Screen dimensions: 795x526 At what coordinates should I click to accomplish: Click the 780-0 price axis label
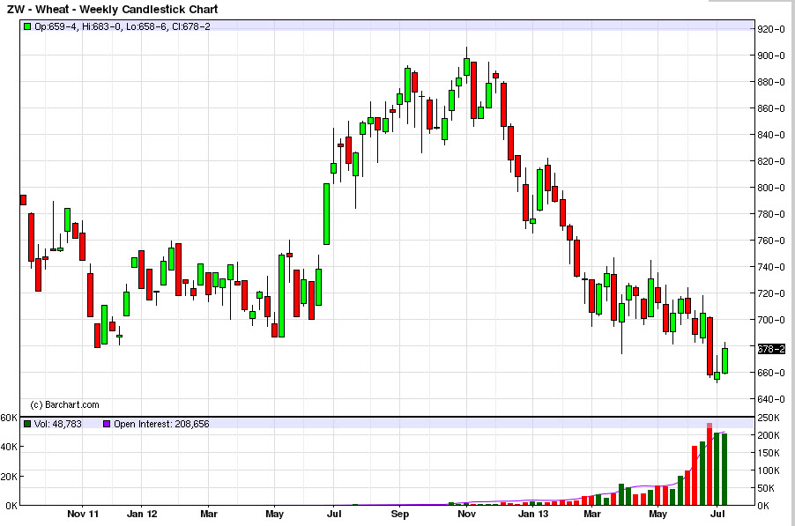pyautogui.click(x=771, y=214)
